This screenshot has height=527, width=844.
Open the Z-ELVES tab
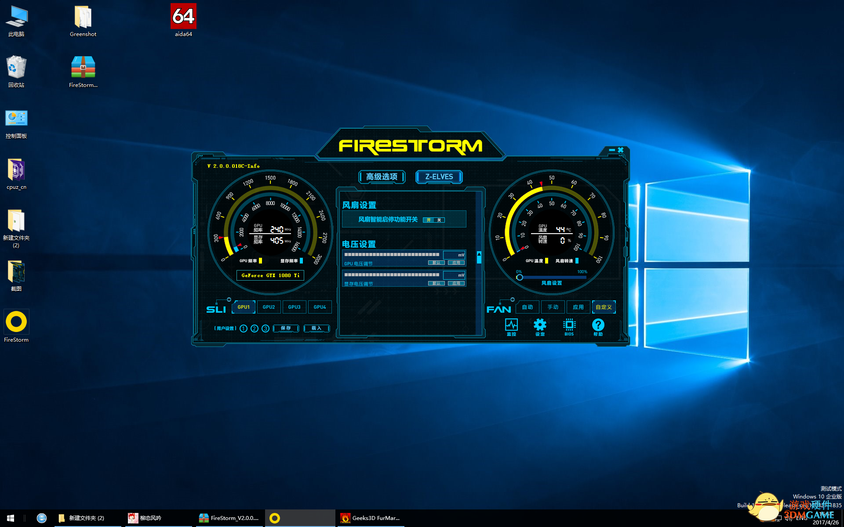point(439,177)
